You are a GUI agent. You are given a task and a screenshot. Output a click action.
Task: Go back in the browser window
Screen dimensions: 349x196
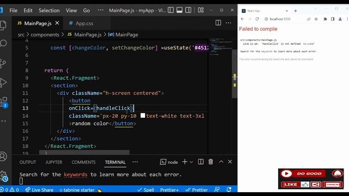[242, 19]
